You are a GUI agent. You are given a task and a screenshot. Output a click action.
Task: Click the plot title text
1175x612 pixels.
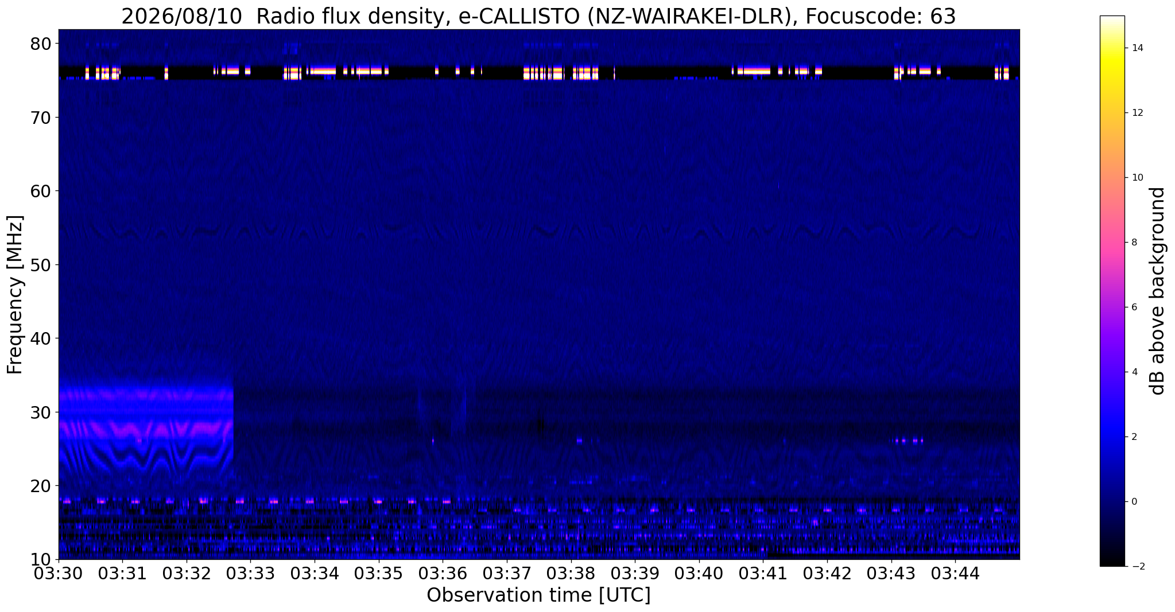point(538,17)
